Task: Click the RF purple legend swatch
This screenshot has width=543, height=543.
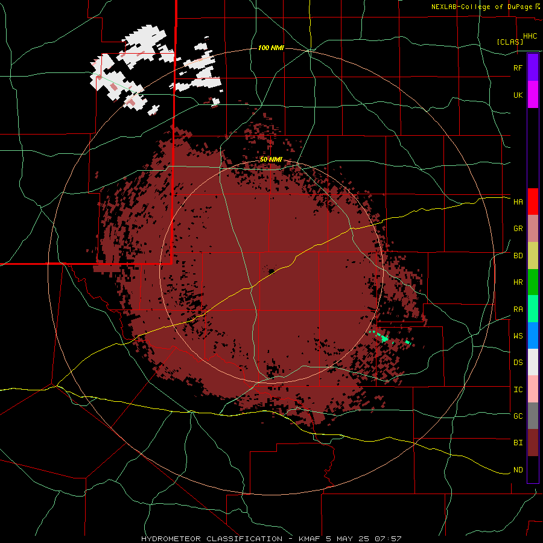Action: [533, 68]
